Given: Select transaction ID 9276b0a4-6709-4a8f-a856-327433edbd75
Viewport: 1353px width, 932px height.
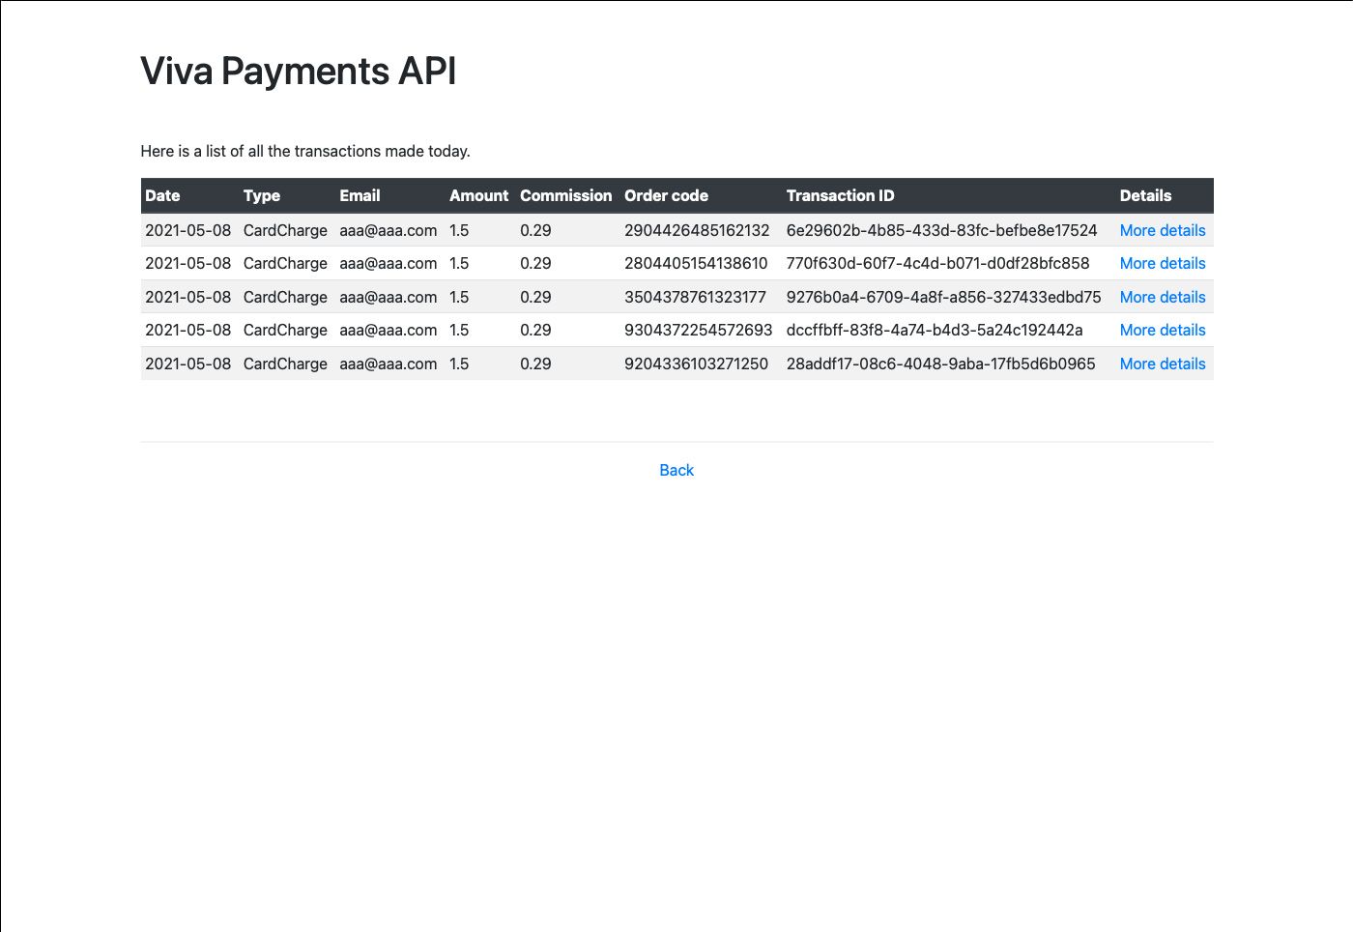Looking at the screenshot, I should click(944, 297).
